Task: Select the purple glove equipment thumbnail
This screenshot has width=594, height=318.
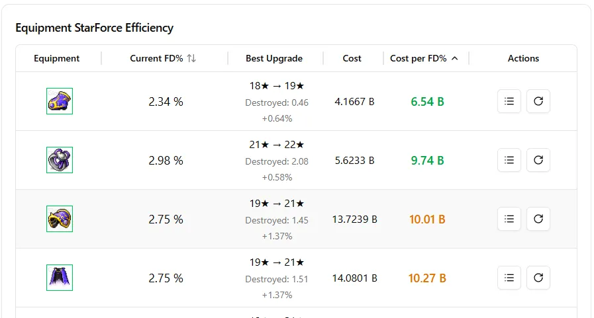Action: tap(60, 101)
